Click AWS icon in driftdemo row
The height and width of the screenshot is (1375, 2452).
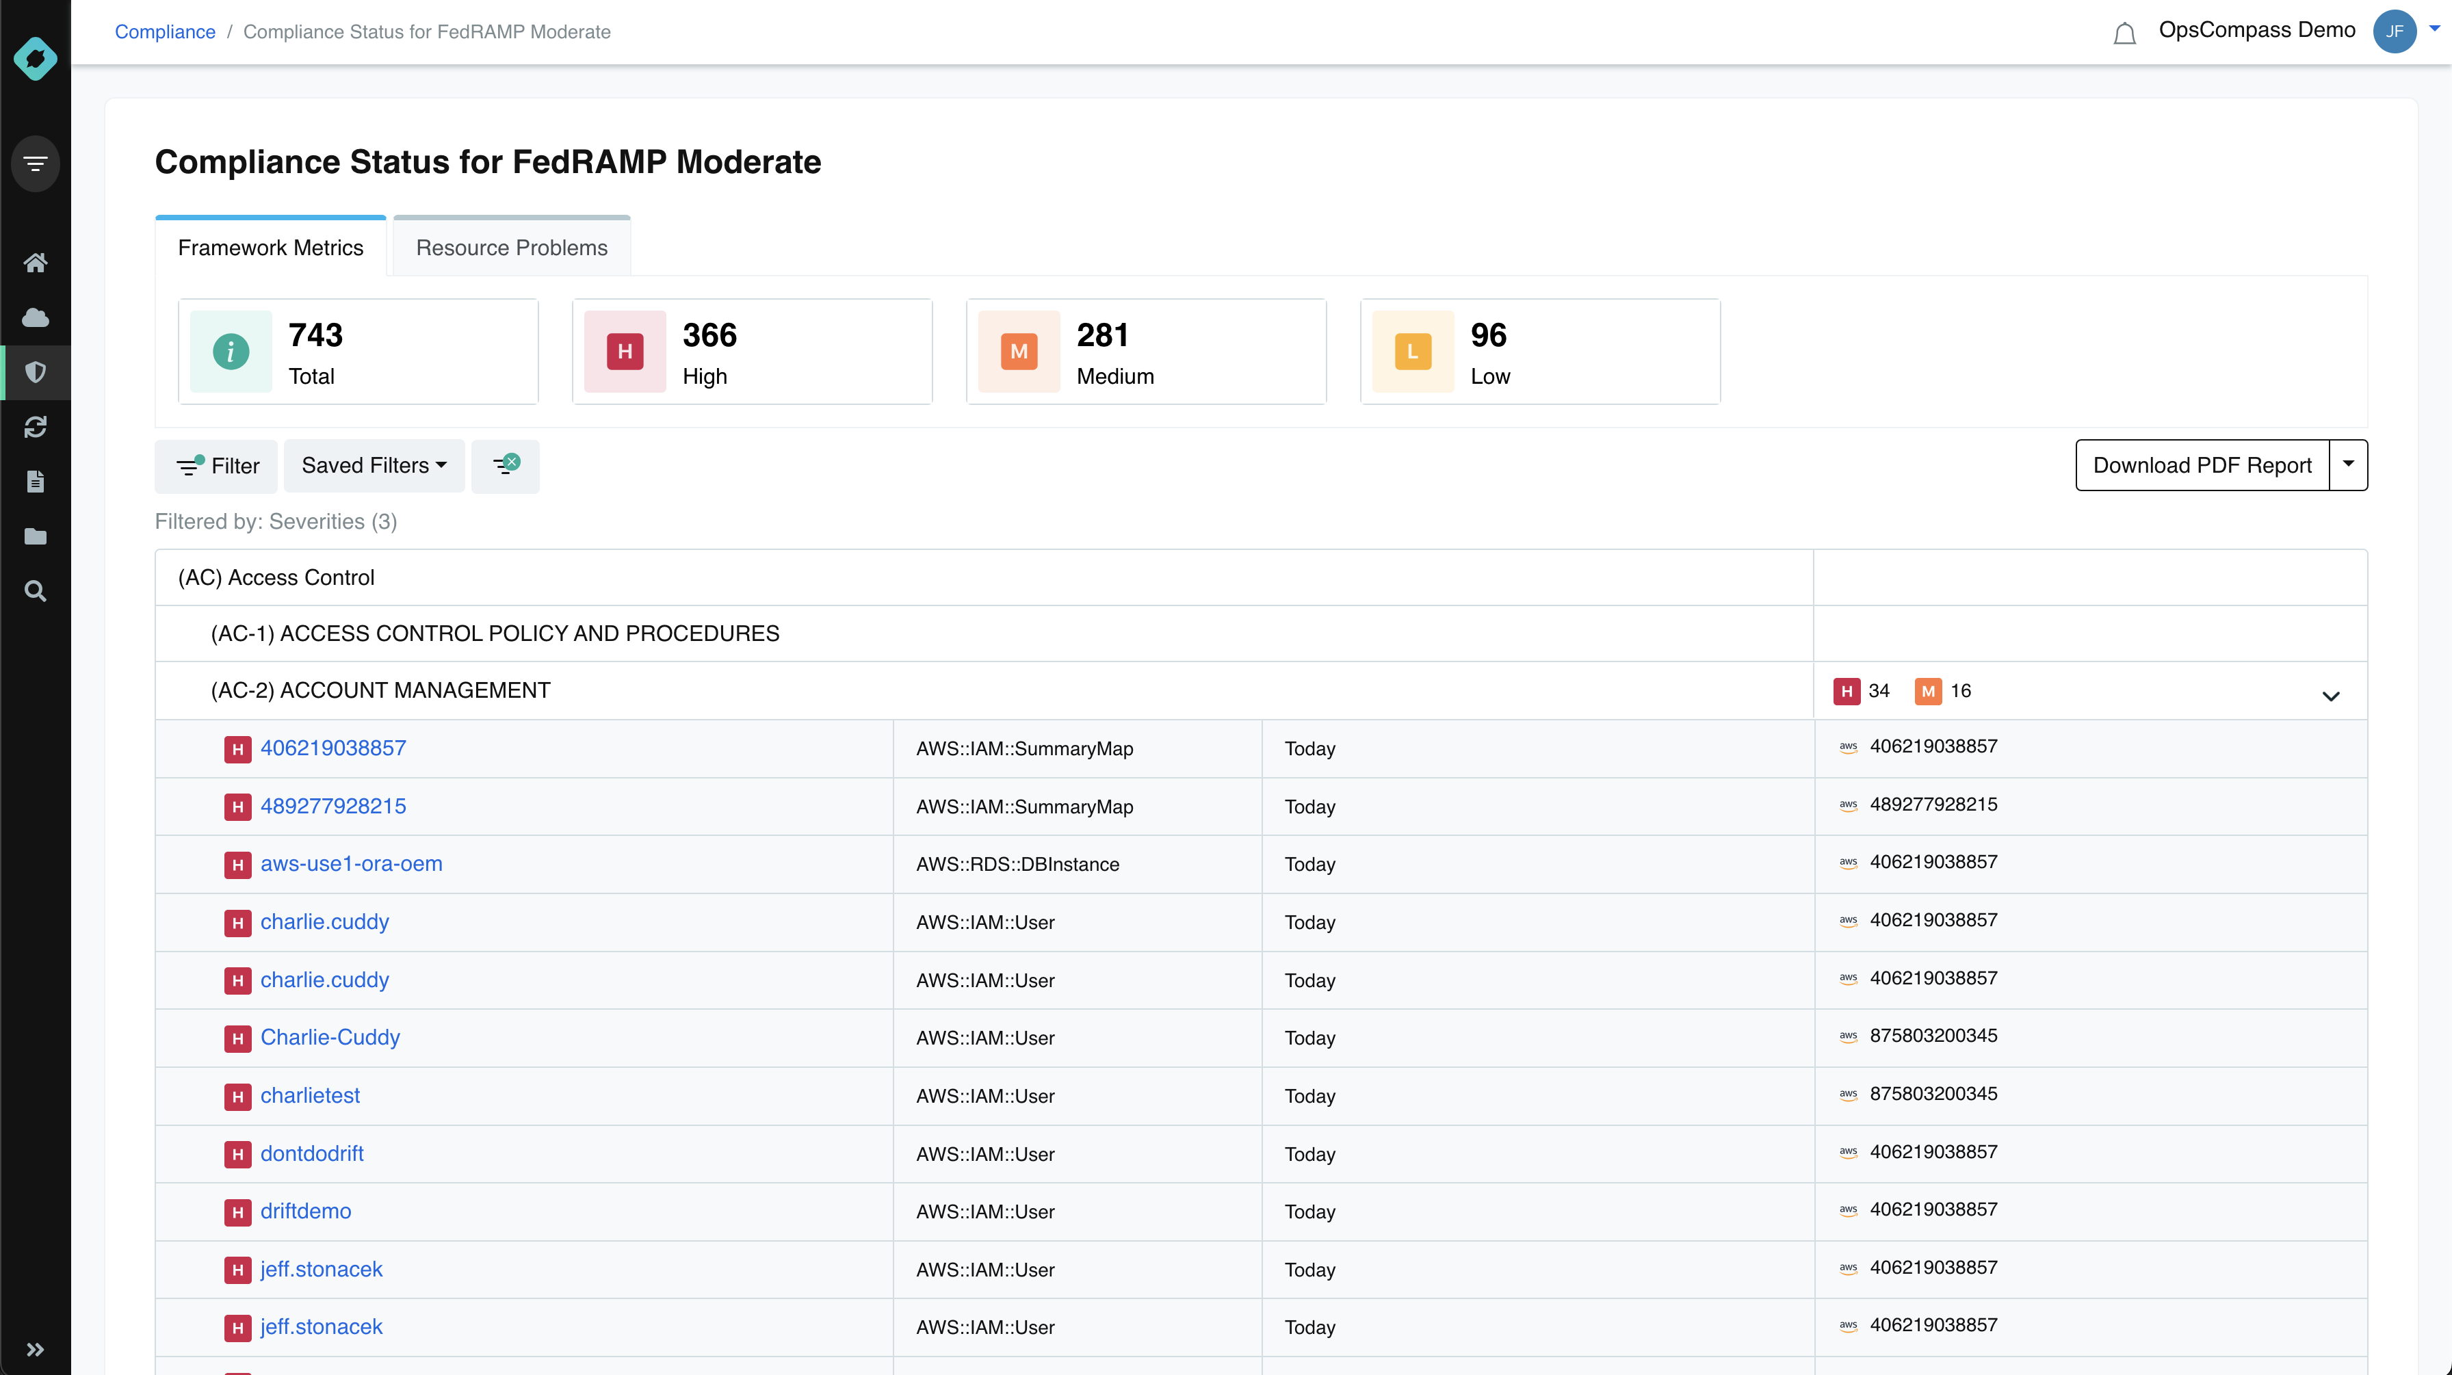(1849, 1210)
